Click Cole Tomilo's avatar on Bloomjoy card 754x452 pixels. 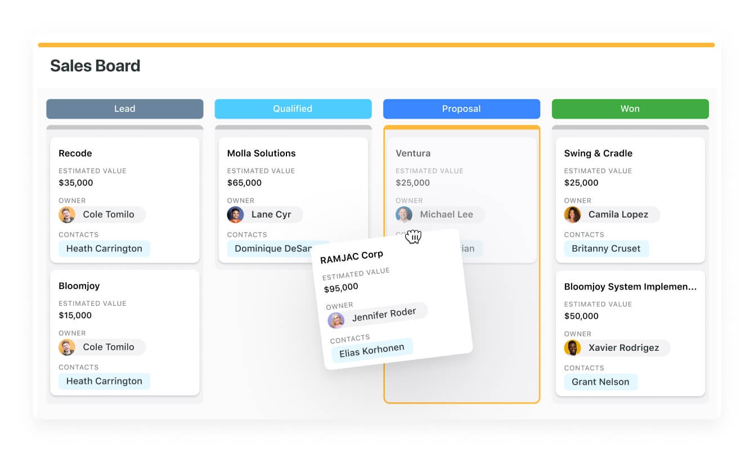[67, 347]
